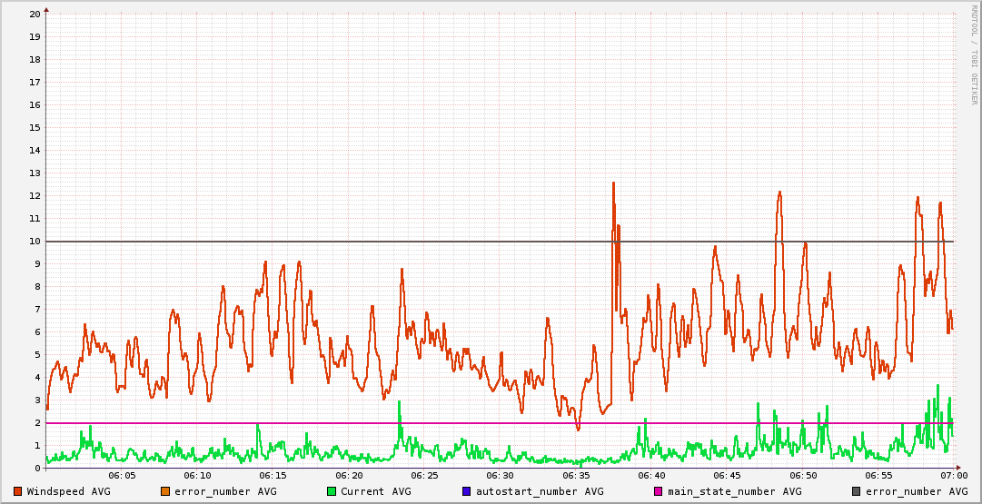Click the 15 value on the y-axis
This screenshot has height=504, width=982.
(x=35, y=128)
